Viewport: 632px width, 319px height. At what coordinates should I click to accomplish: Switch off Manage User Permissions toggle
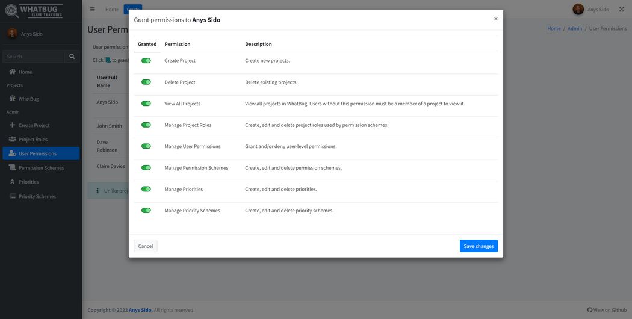(x=146, y=146)
